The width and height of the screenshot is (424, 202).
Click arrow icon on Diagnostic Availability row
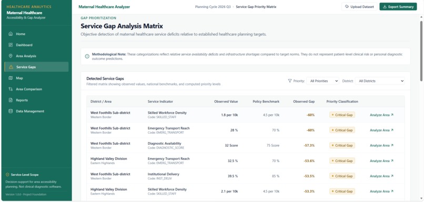392,145
